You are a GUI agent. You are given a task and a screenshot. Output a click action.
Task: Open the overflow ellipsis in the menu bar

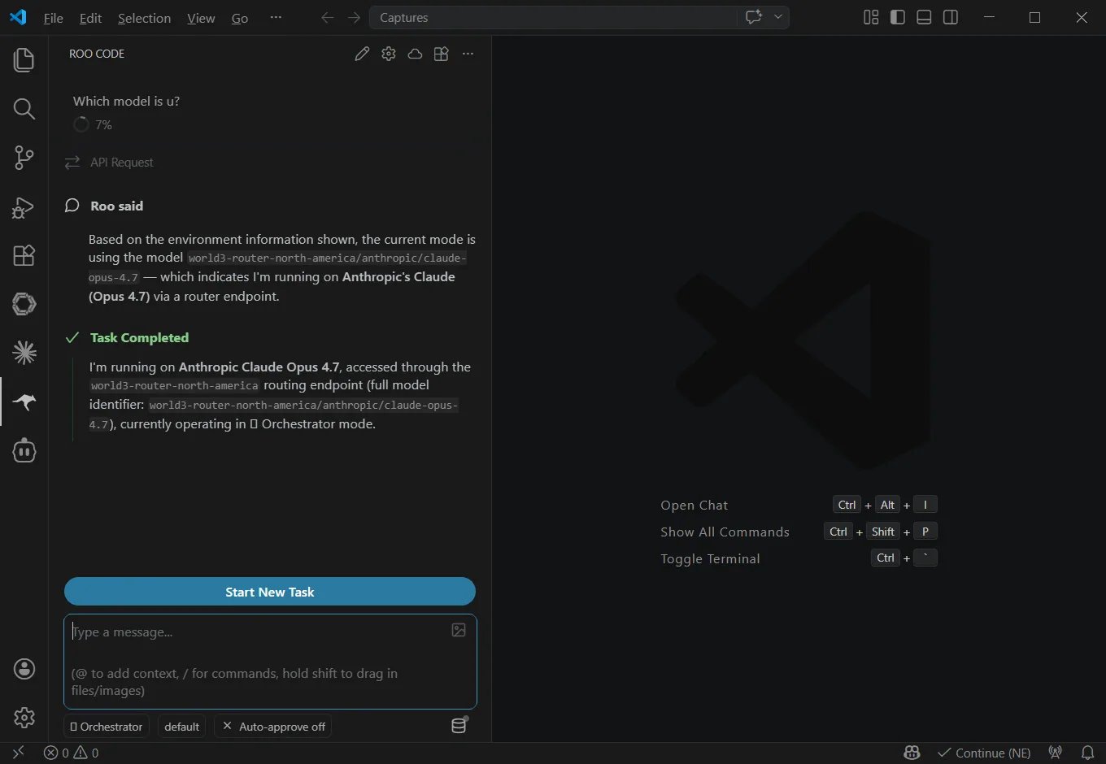pos(276,17)
